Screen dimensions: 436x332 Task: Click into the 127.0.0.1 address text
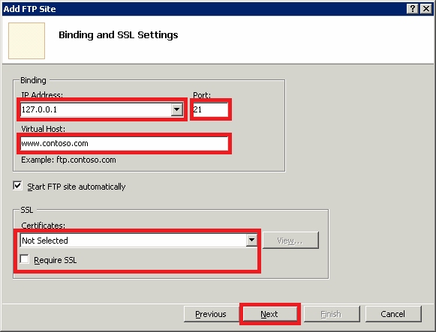[x=39, y=109]
